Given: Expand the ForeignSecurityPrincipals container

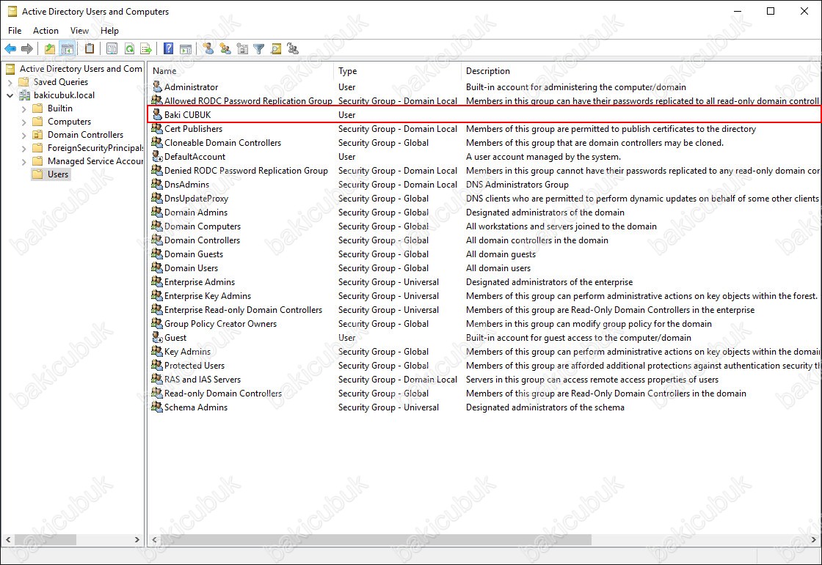Looking at the screenshot, I should tap(23, 148).
